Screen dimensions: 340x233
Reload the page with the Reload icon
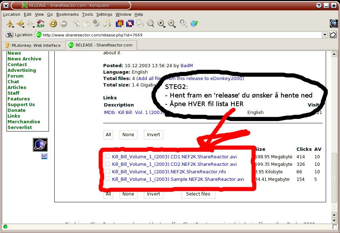point(53,24)
